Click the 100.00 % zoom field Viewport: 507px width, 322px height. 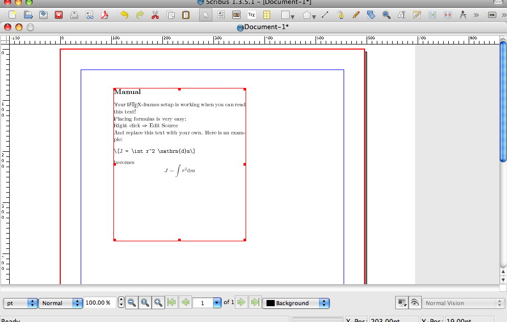(100, 303)
